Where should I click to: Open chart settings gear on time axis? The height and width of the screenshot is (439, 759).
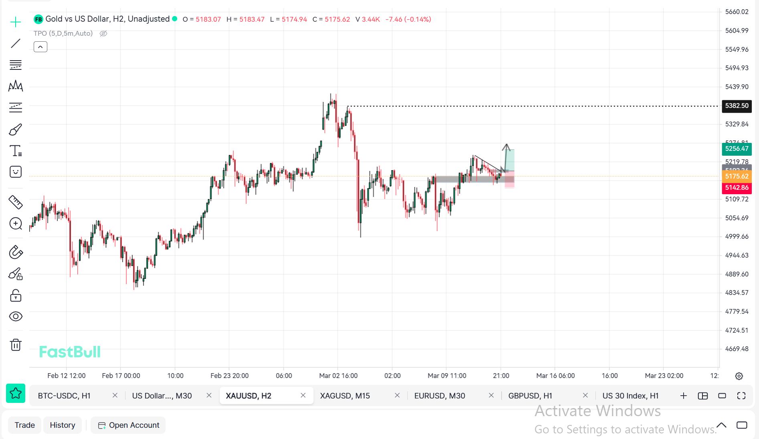pyautogui.click(x=739, y=376)
